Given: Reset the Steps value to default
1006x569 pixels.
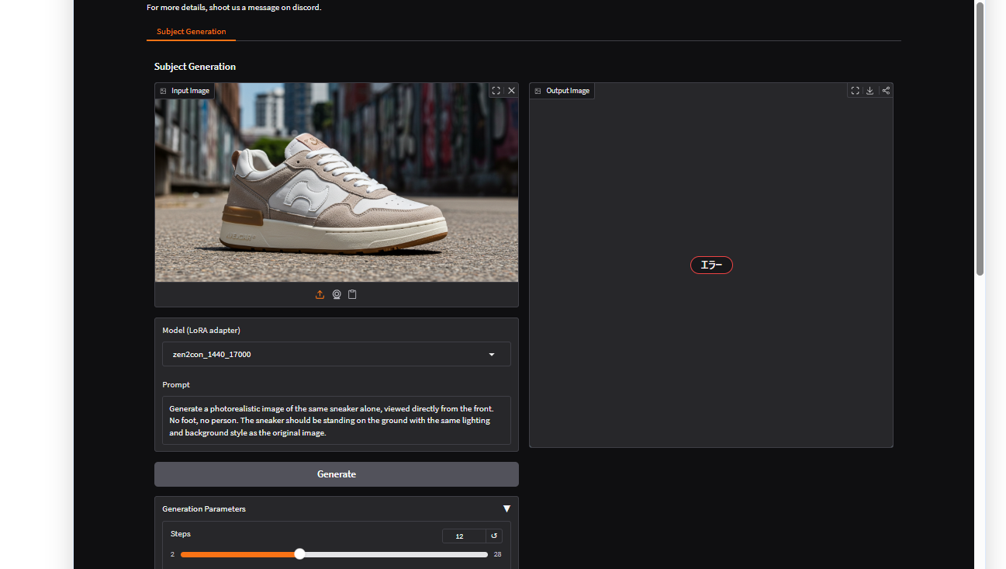Looking at the screenshot, I should pos(494,536).
